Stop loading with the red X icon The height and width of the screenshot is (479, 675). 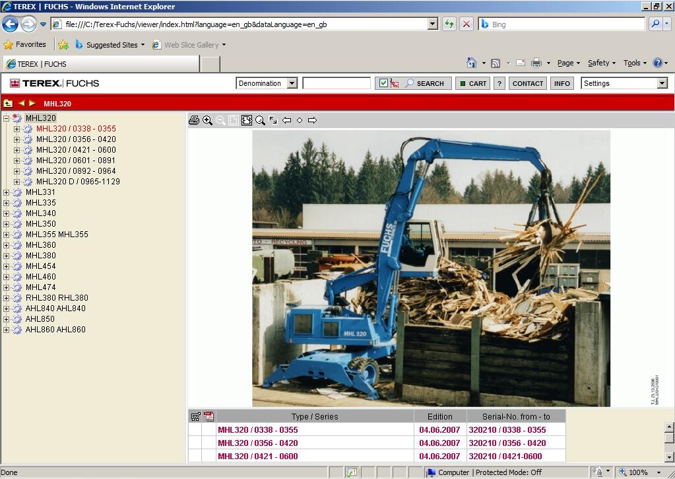tap(466, 24)
